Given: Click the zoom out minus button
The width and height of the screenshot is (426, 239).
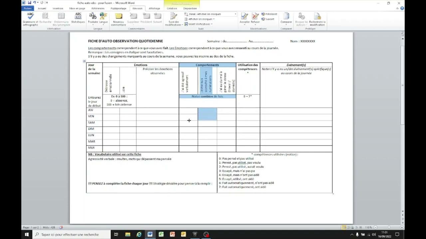Looking at the screenshot, I should [375, 227].
